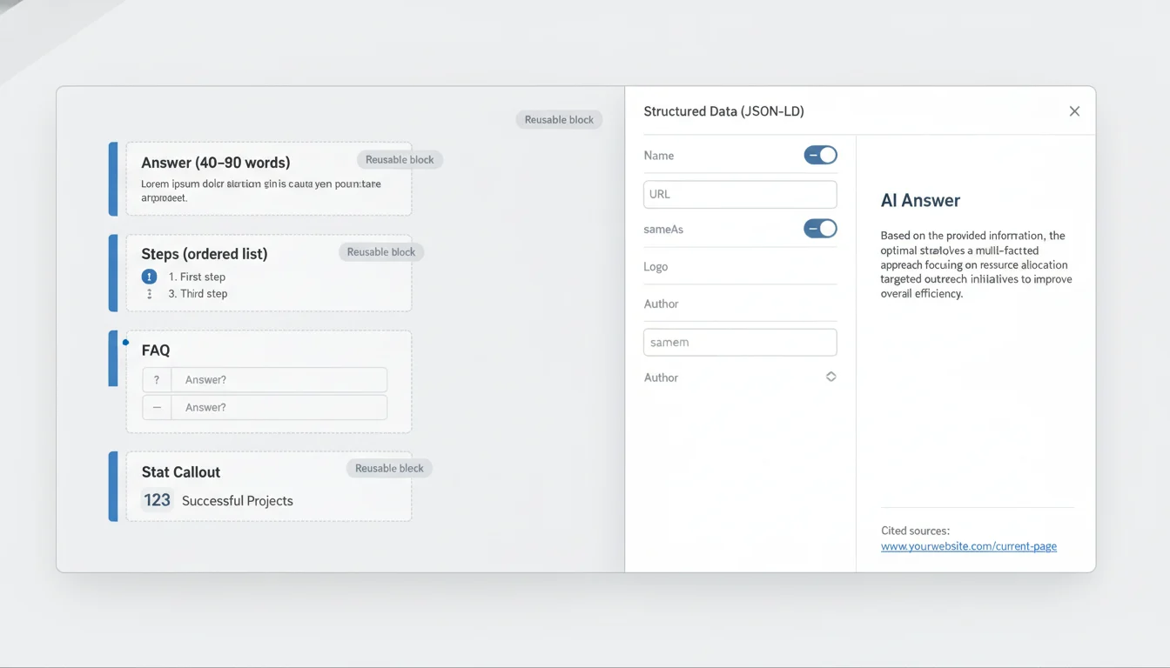The height and width of the screenshot is (668, 1170).
Task: Toggle the sameAs switch
Action: 820,229
